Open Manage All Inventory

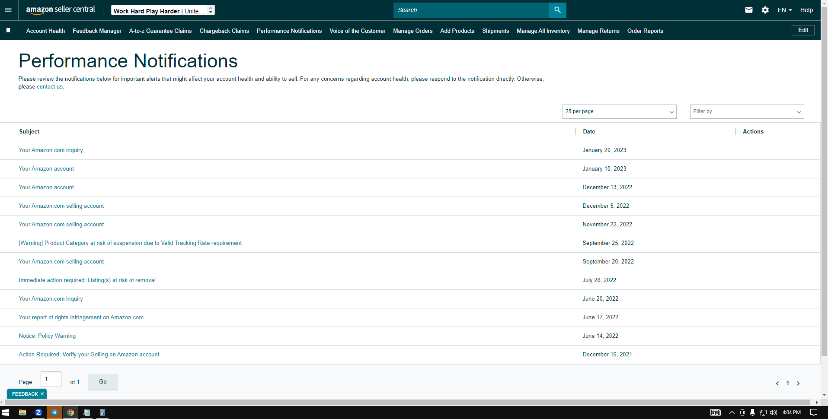pyautogui.click(x=543, y=31)
